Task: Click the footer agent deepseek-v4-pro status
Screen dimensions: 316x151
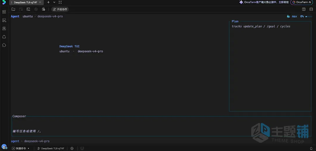Action: tap(30, 141)
